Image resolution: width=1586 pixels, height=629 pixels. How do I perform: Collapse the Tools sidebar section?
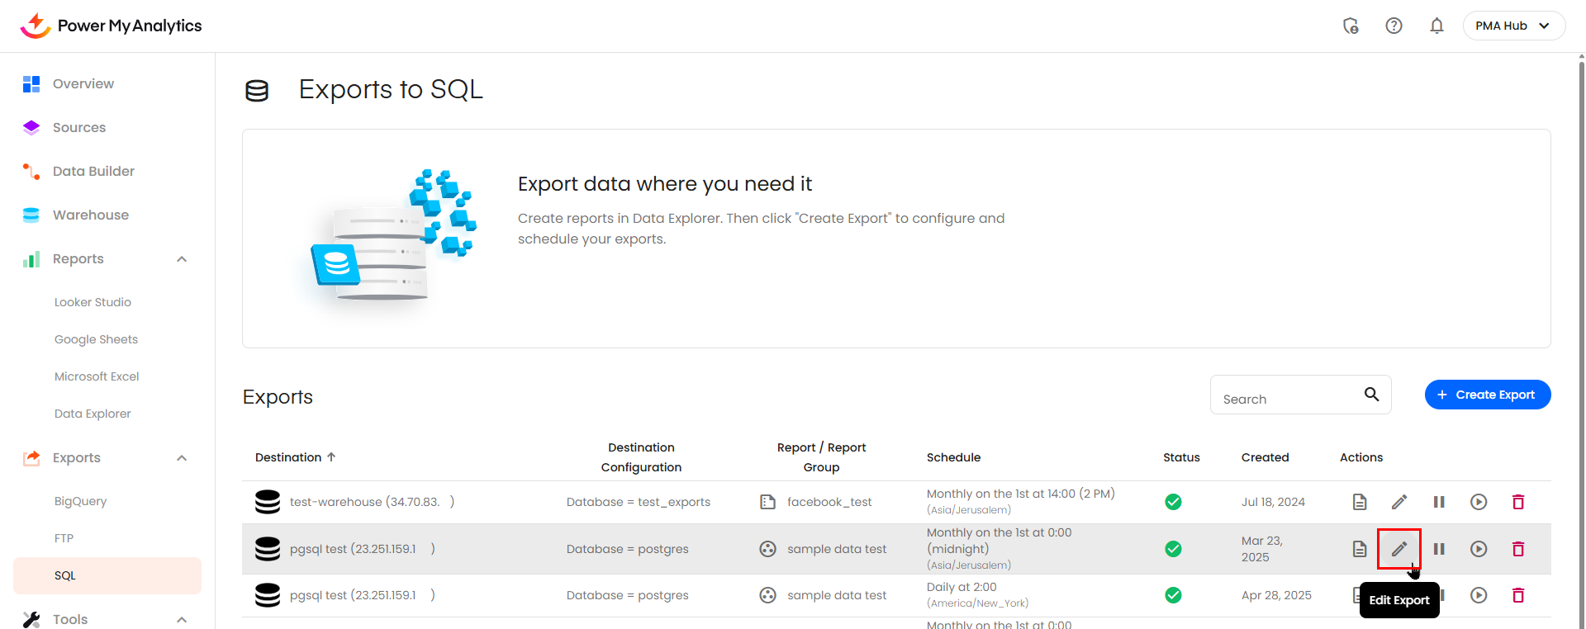coord(182,619)
